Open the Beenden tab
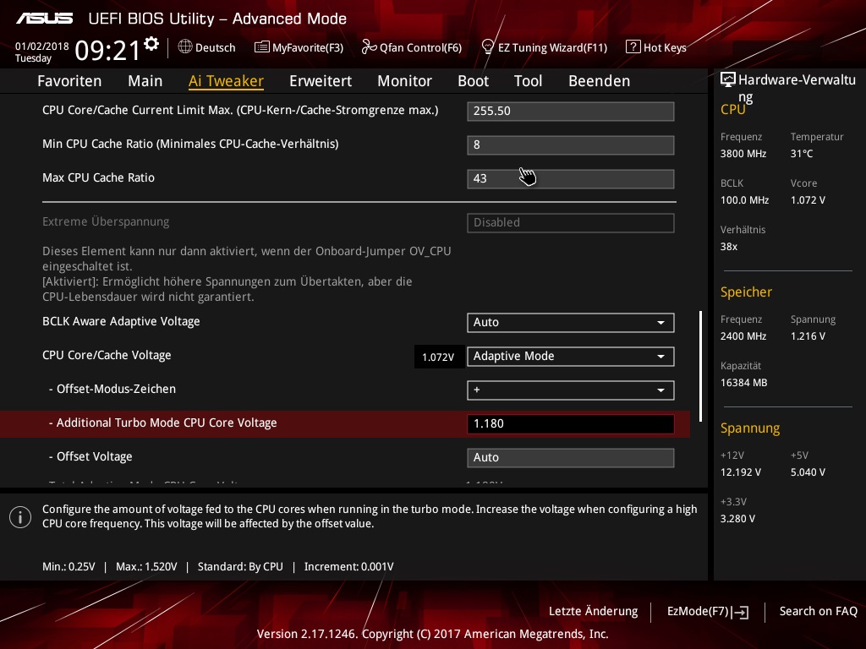The image size is (866, 649). (600, 81)
